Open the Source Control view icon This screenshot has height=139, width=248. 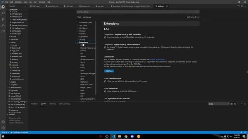pyautogui.click(x=3, y=19)
